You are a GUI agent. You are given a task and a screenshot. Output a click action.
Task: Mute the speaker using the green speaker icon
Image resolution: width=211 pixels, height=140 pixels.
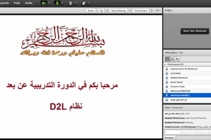(44, 3)
